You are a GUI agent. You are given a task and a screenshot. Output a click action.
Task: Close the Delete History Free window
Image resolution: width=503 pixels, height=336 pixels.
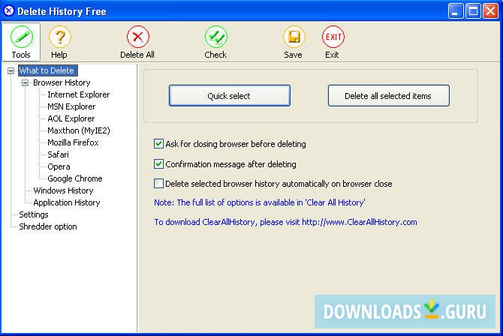[x=491, y=11]
